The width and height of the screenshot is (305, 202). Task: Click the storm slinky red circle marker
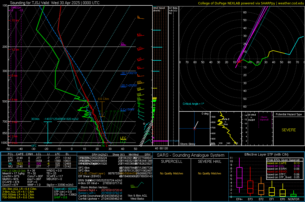point(194,128)
